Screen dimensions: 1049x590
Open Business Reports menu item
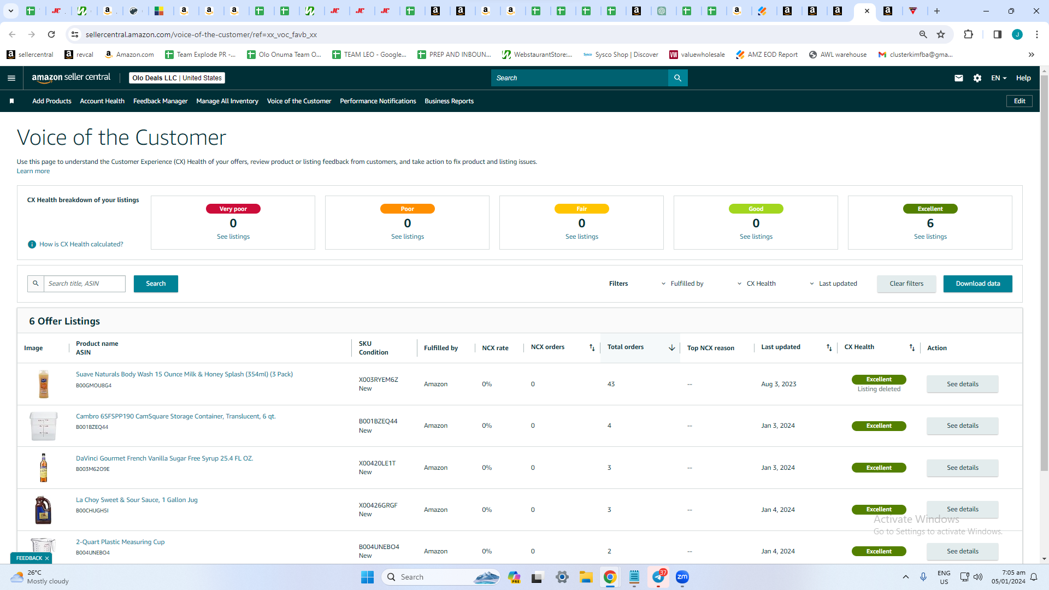click(449, 101)
